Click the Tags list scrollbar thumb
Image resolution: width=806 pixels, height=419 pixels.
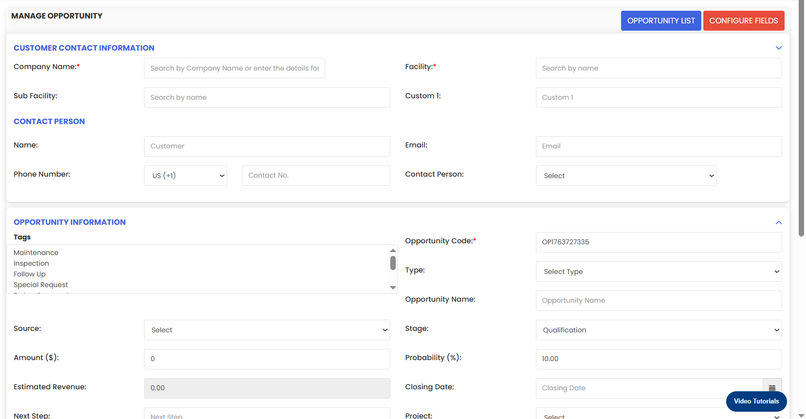point(393,263)
